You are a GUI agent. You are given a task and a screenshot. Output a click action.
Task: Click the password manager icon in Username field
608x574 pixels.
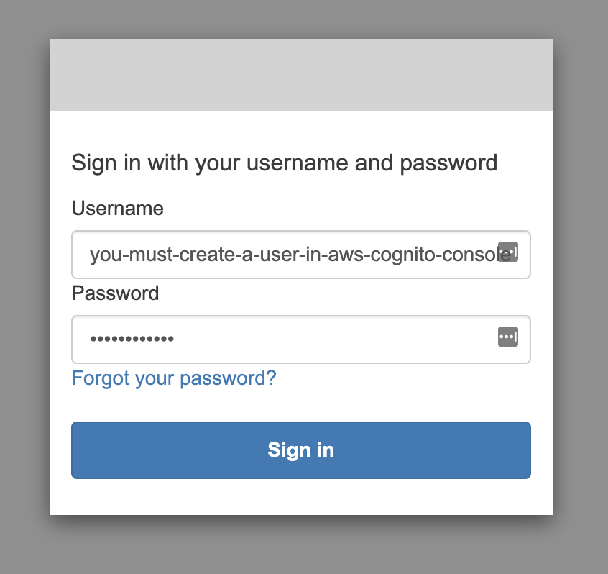(x=508, y=252)
